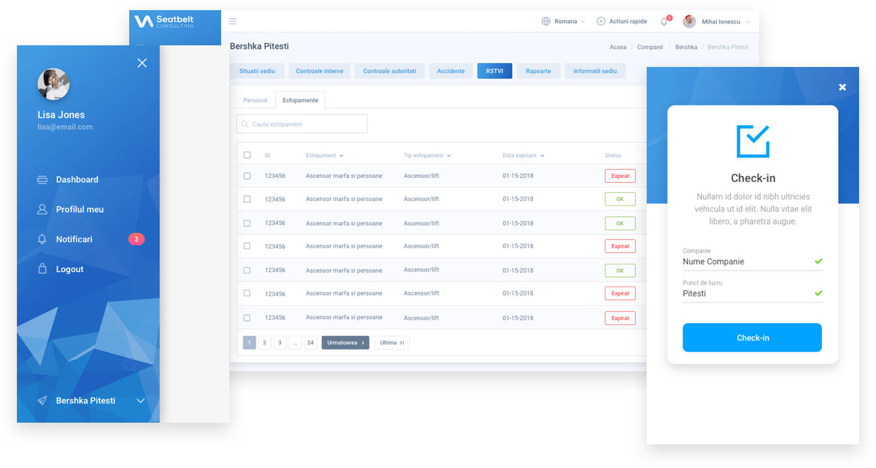876x468 pixels.
Task: Click the large Check-in checkbox icon
Action: tap(753, 141)
